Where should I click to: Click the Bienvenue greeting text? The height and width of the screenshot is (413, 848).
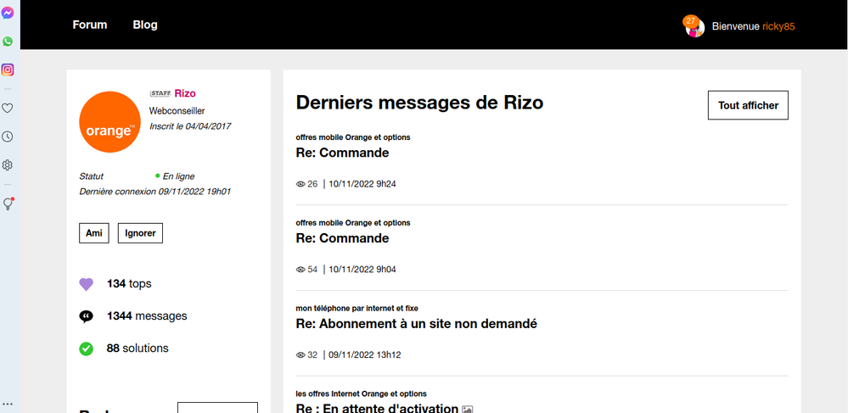pos(736,26)
